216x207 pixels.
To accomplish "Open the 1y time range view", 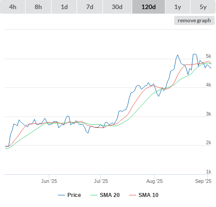I will coord(178,7).
